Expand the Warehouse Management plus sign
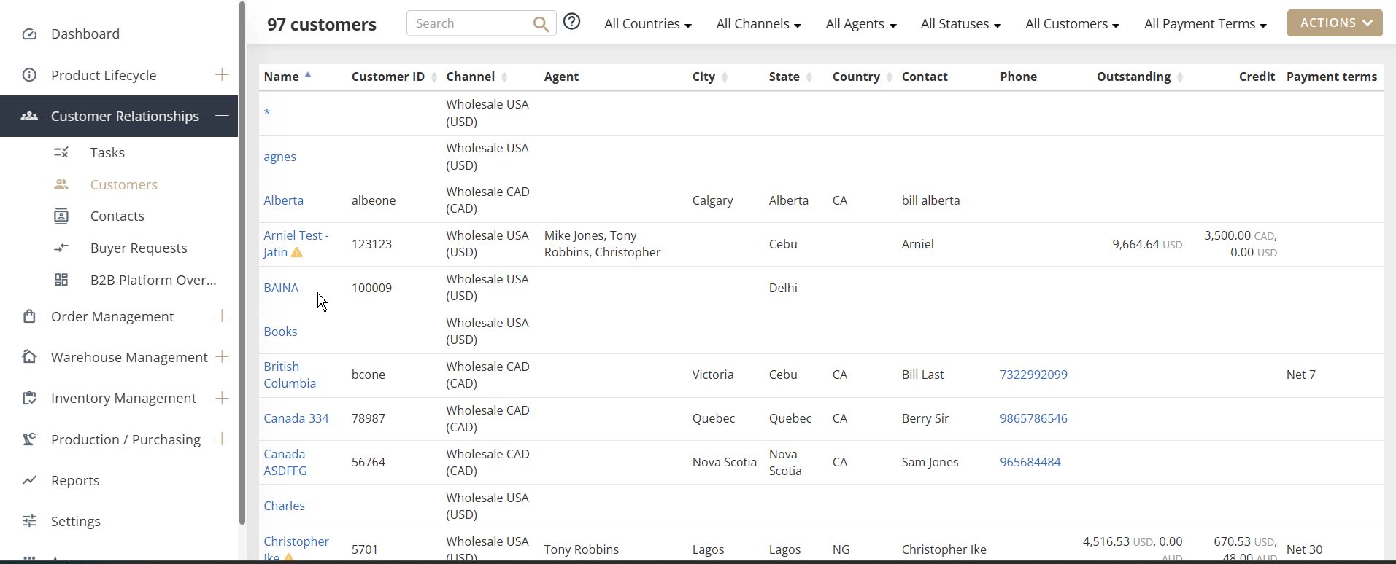The image size is (1396, 564). 222,356
